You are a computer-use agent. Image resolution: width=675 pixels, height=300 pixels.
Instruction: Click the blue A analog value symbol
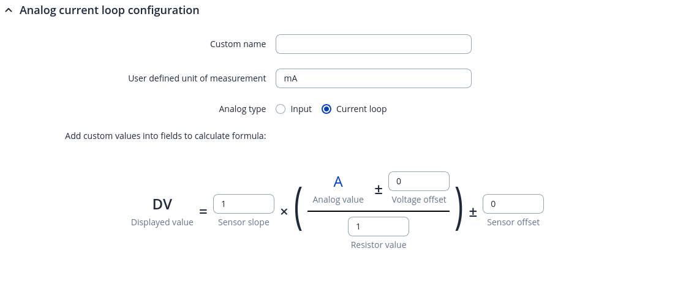337,182
